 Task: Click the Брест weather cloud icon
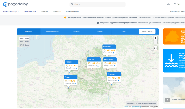click(x=66, y=81)
